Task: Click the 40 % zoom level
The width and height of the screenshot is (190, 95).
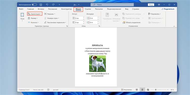Action: 172,90
